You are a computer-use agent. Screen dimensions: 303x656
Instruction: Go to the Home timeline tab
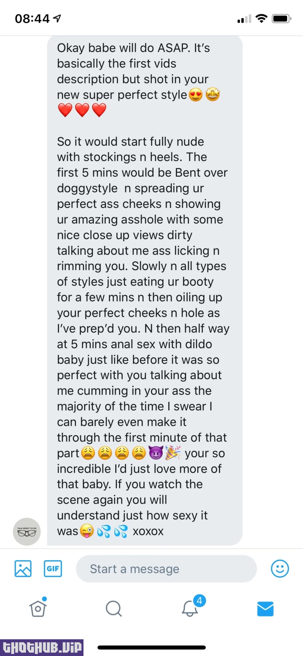point(38,608)
